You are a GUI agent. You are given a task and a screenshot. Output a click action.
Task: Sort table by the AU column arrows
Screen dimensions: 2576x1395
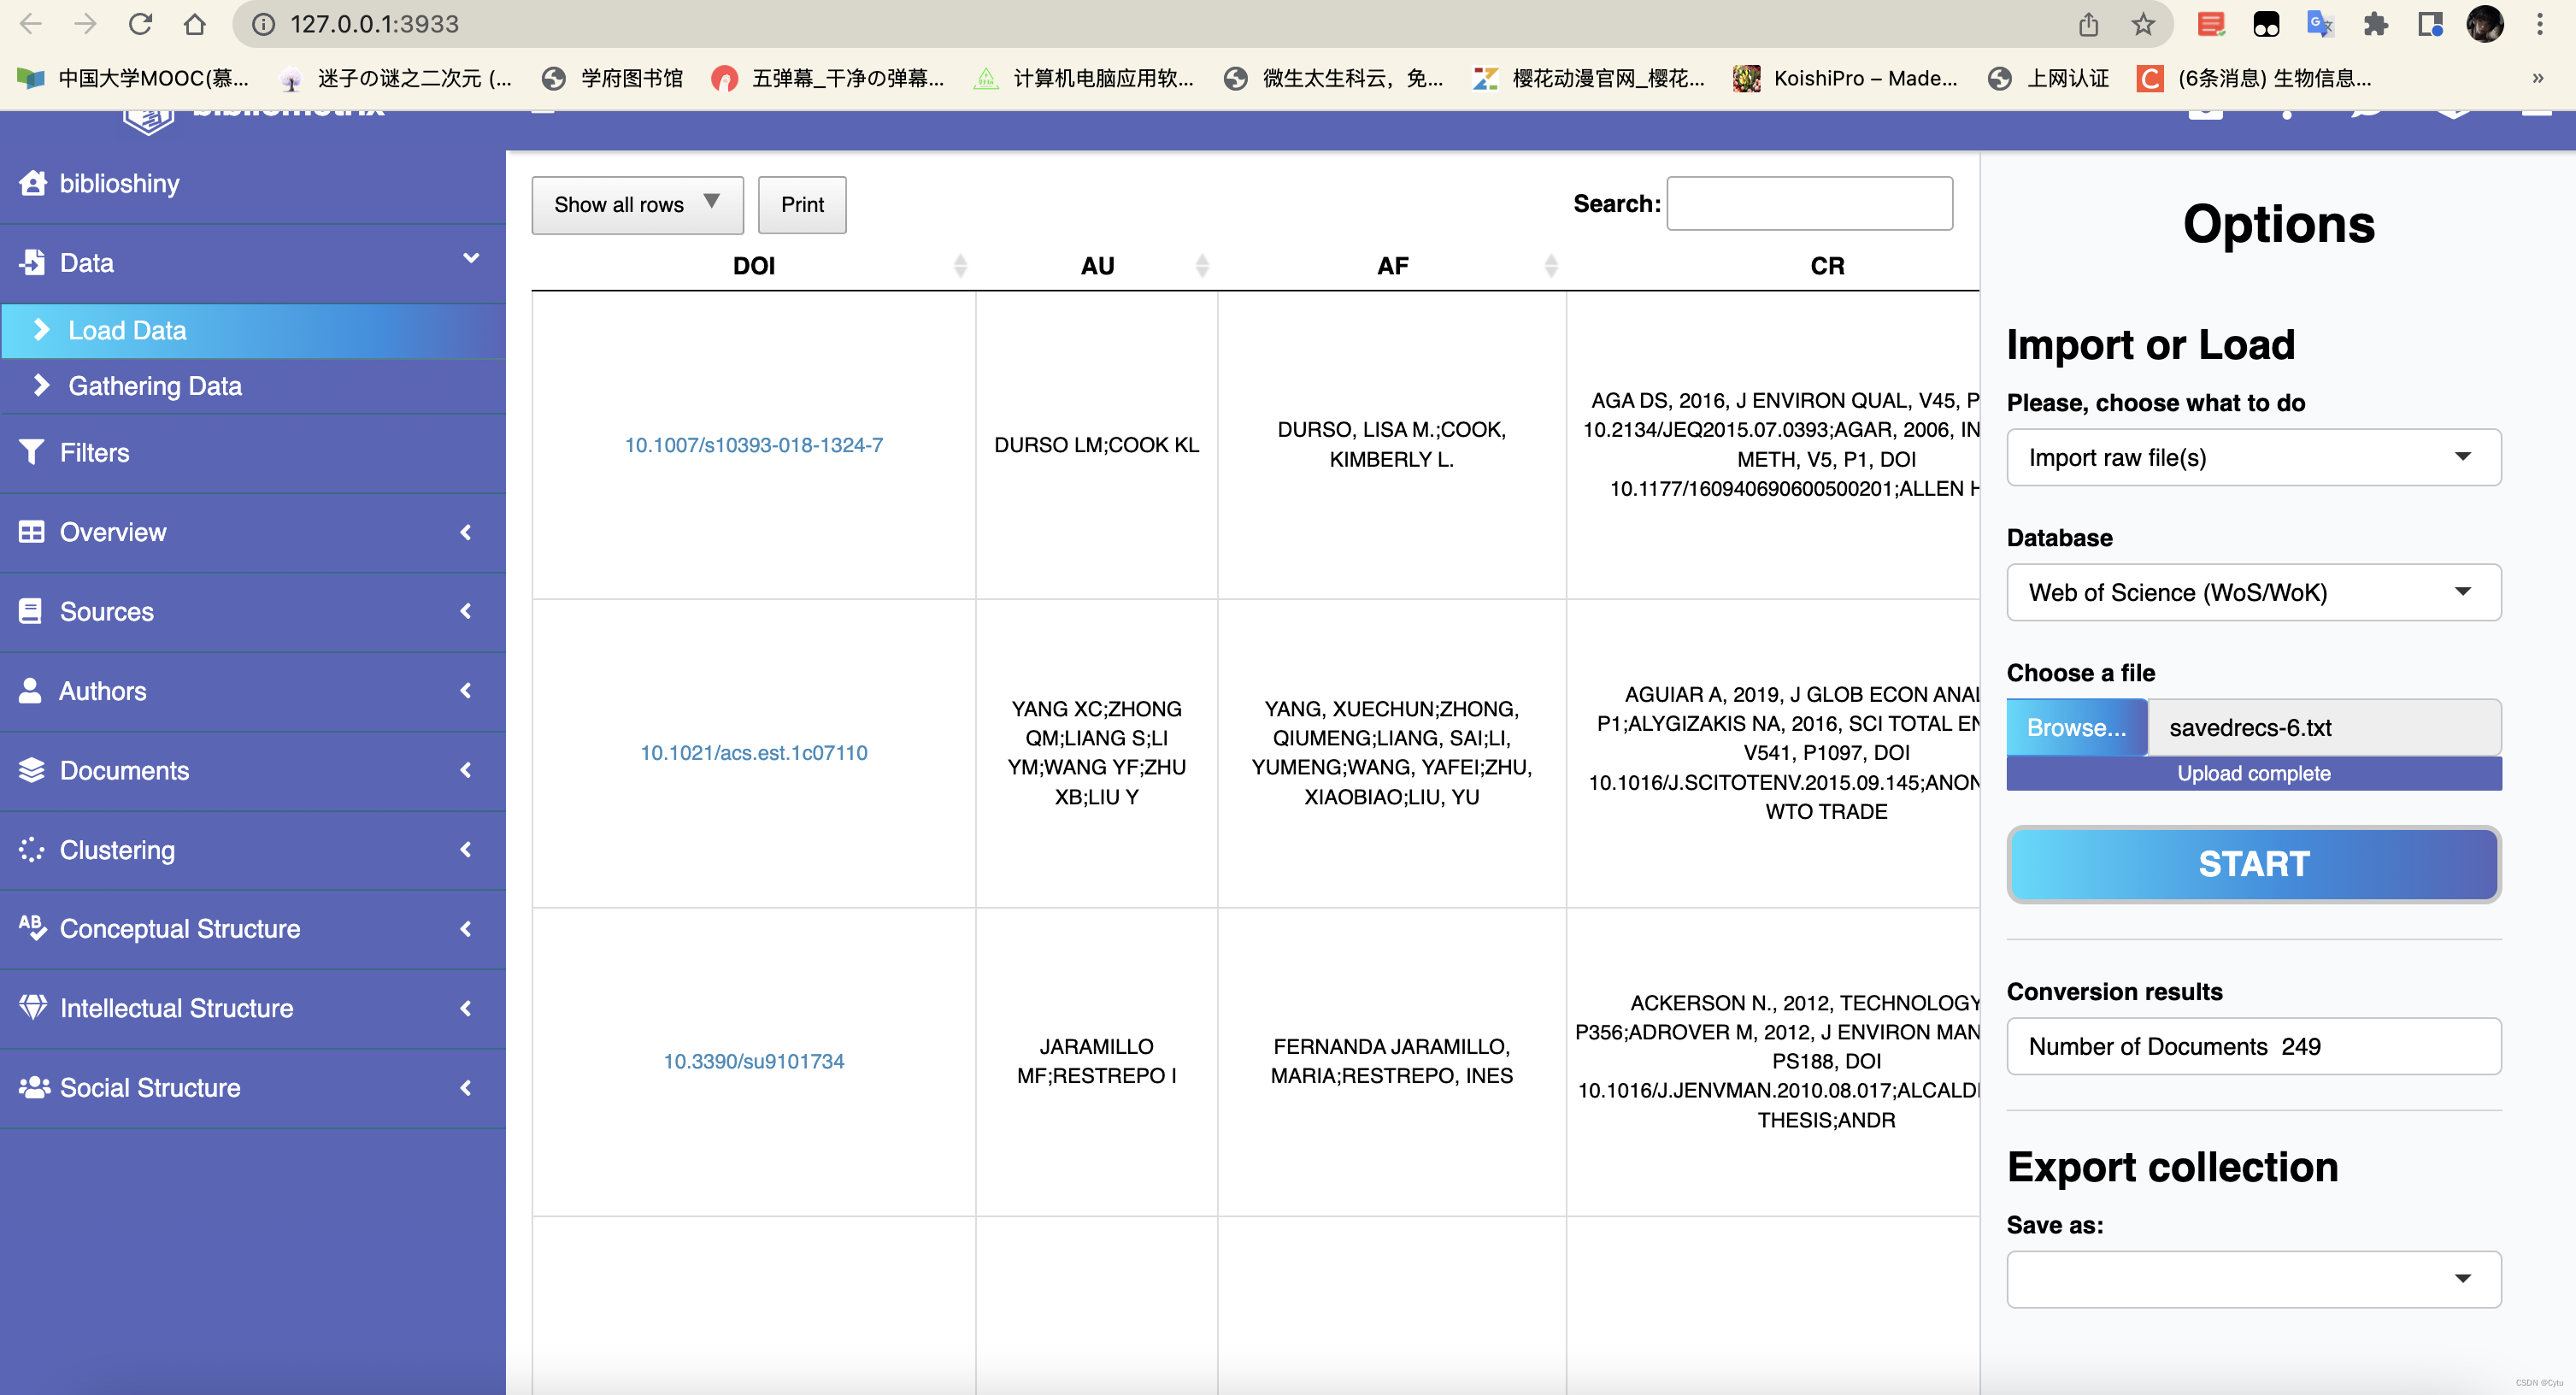[1203, 265]
